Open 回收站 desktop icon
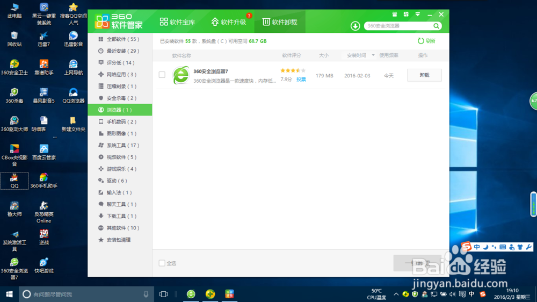The image size is (537, 302). (x=14, y=39)
